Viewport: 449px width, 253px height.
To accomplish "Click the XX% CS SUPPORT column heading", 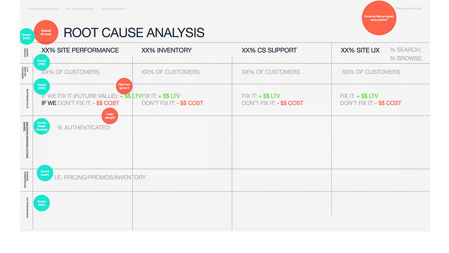I will [x=269, y=50].
